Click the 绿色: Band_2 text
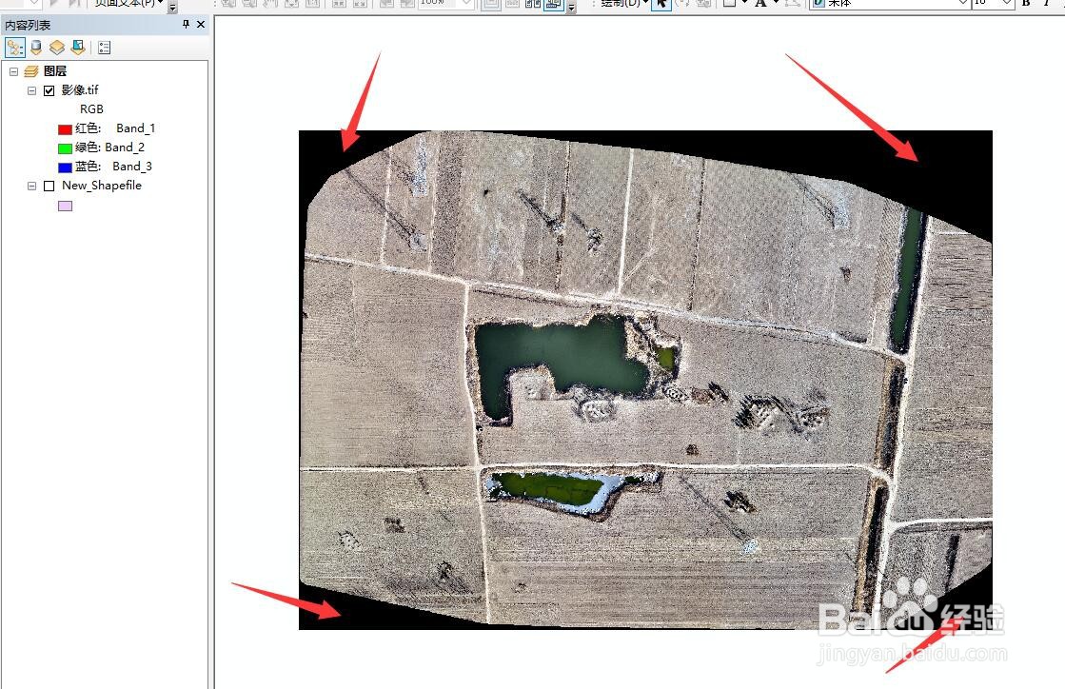Screen dimensions: 1065x689 pos(110,148)
